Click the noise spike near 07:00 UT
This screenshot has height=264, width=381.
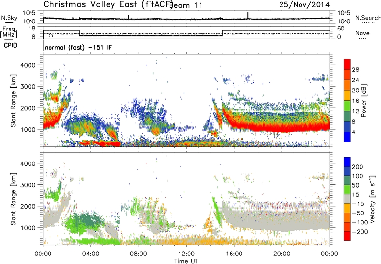point(128,17)
